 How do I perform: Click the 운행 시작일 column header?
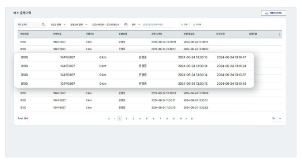[x=157, y=34]
